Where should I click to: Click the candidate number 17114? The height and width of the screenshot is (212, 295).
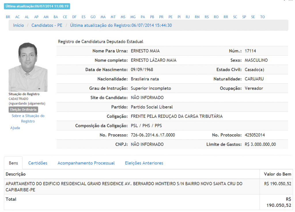point(250,51)
